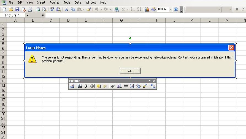Toggle Italic formatting
The height and width of the screenshot is (139, 246).
pyautogui.click(x=243, y=9)
